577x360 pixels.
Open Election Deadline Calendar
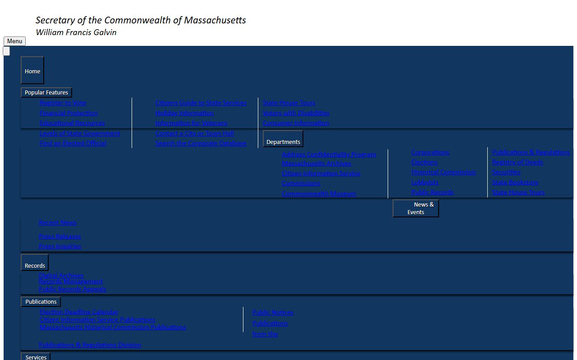click(x=79, y=312)
